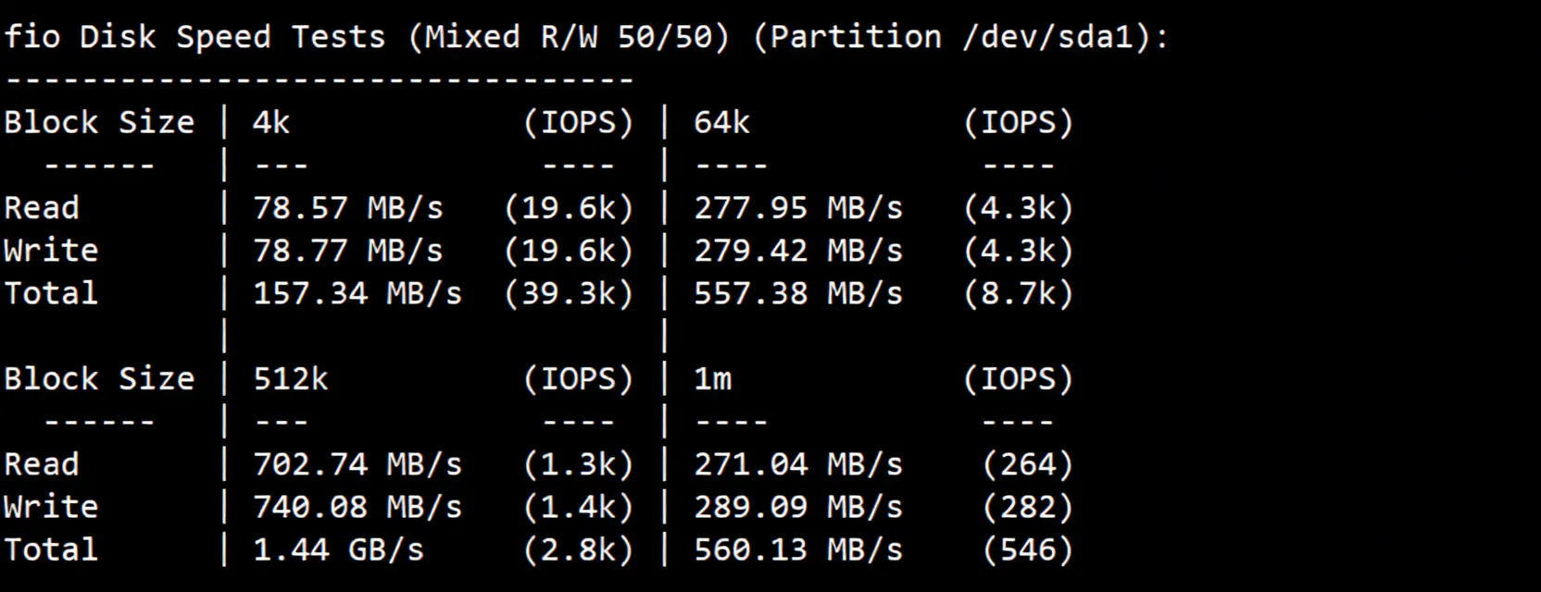Click the 512k block size header

[x=290, y=378]
